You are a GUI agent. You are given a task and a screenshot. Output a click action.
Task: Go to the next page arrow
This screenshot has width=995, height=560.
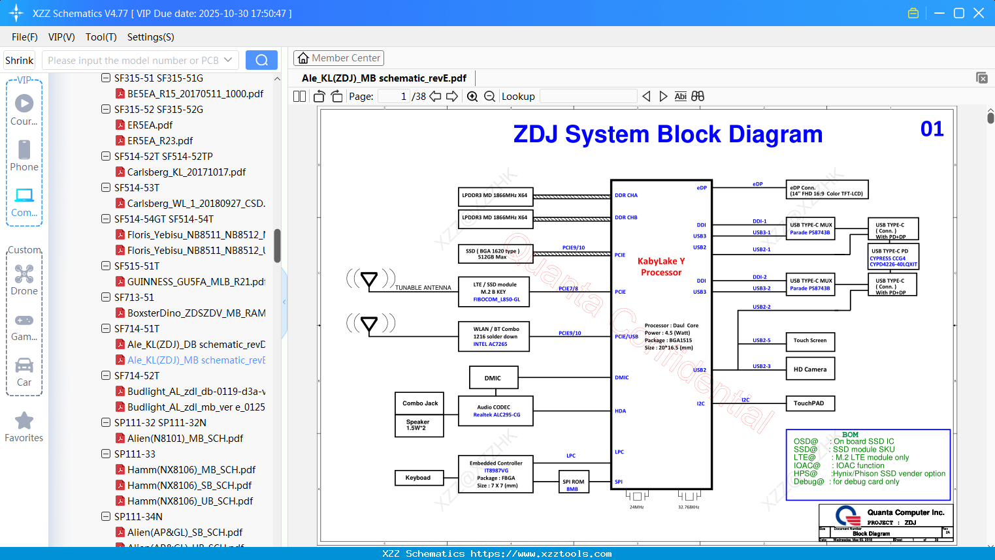point(452,97)
